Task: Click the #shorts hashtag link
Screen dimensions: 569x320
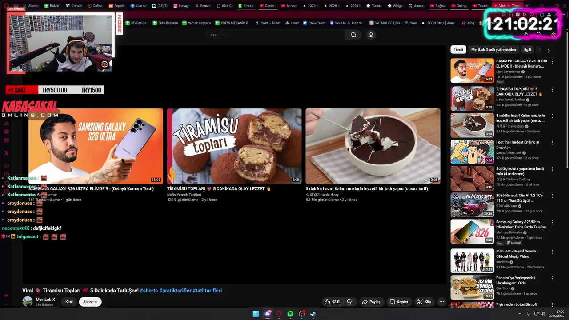Action: point(149,291)
